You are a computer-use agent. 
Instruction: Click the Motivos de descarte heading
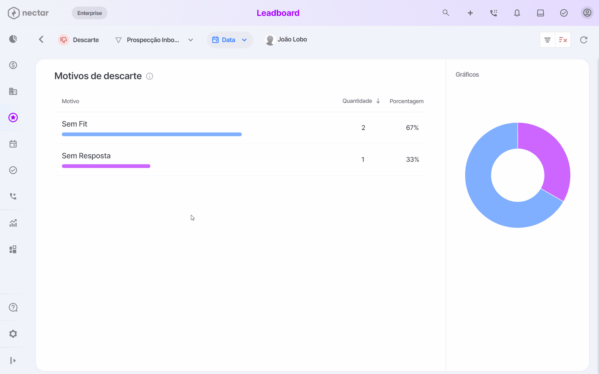[x=98, y=76]
